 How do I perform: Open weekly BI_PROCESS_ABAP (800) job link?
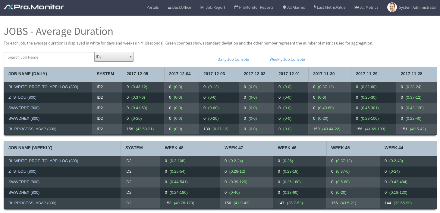coord(32,203)
